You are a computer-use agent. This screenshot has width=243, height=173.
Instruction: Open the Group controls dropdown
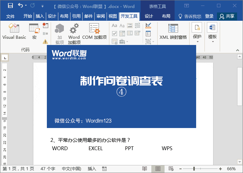150,42
